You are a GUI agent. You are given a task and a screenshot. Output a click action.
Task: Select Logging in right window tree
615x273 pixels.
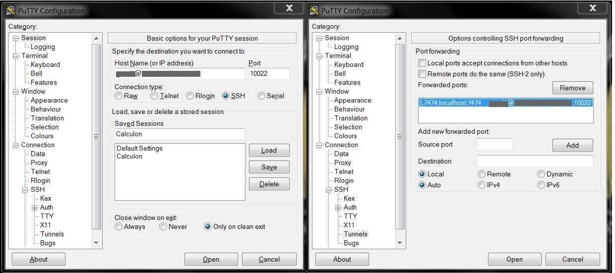[346, 47]
